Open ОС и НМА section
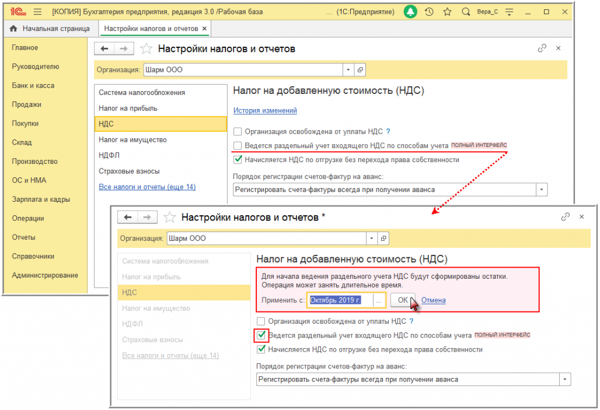The height and width of the screenshot is (410, 600). (x=29, y=181)
